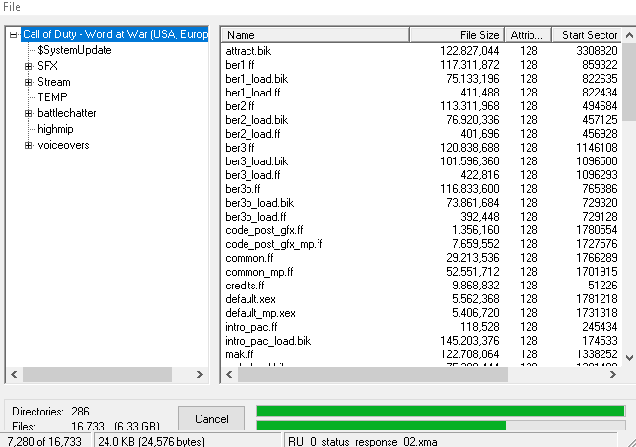
Task: Select the code_post_gfx_mp.ff file
Action: pyautogui.click(x=274, y=244)
